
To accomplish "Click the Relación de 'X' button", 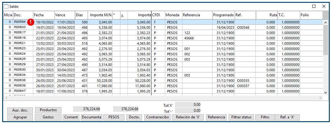I will click(x=188, y=117).
